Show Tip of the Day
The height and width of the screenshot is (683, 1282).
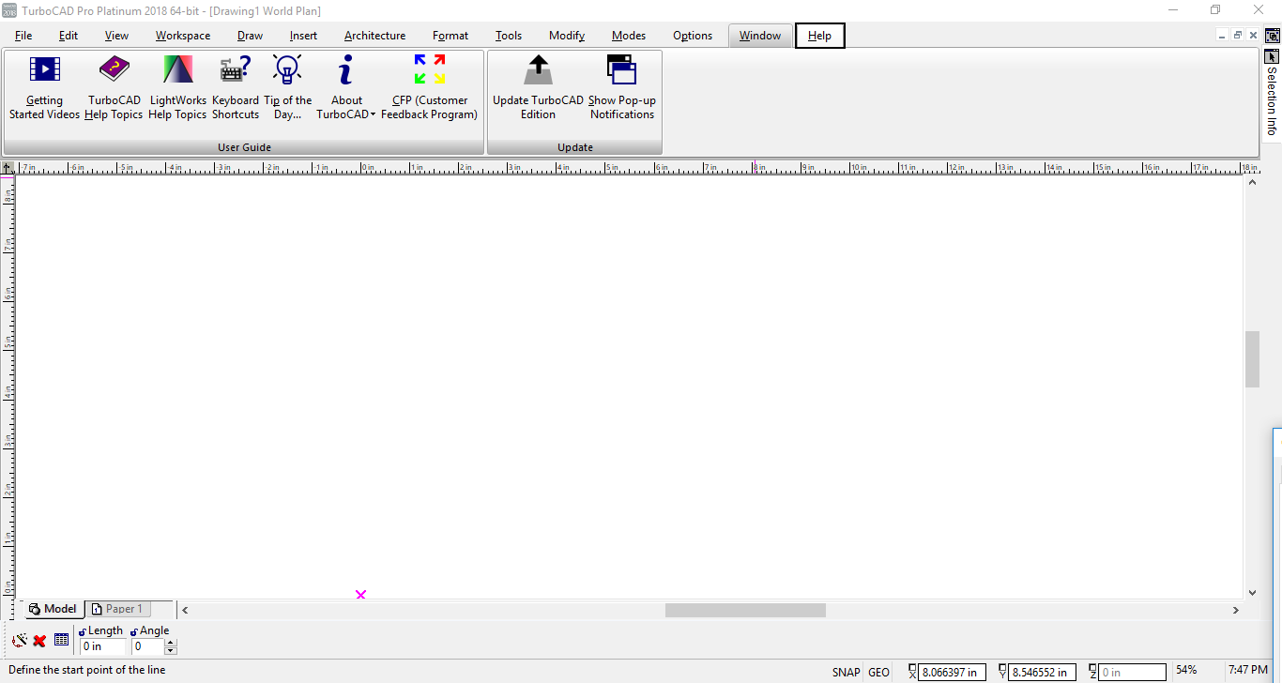pyautogui.click(x=287, y=87)
